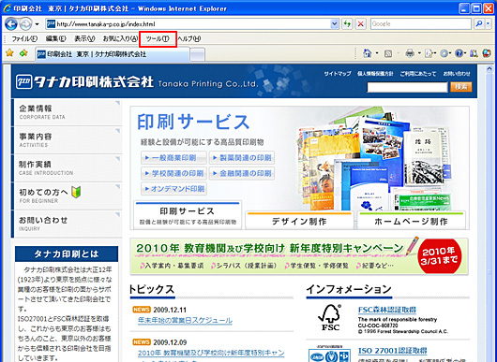The image size is (497, 362).
Task: Open the address bar history dropdown
Action: pyautogui.click(x=335, y=24)
